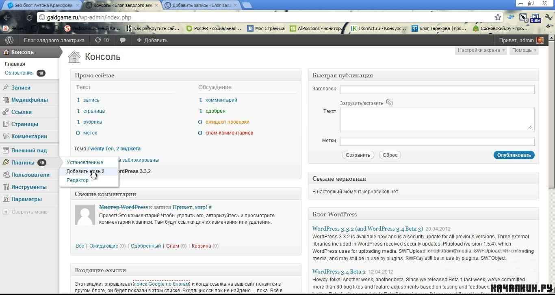Expand the Помощь panel

pos(525,50)
